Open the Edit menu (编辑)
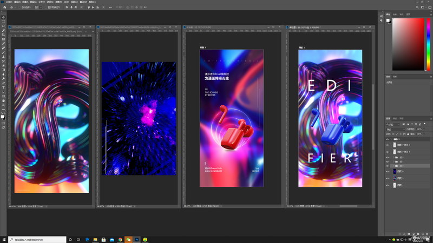433x243 pixels. pyautogui.click(x=17, y=2)
